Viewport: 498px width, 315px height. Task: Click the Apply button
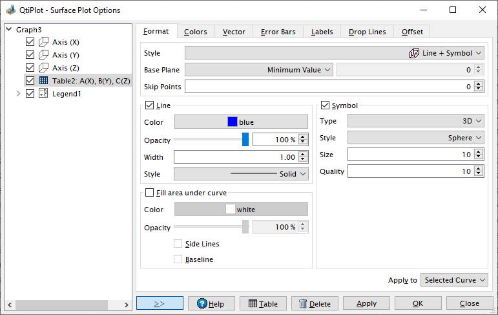[366, 303]
